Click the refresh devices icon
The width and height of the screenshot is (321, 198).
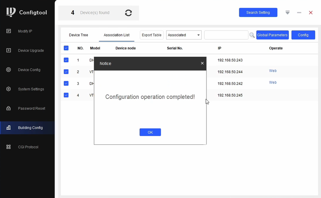(128, 13)
